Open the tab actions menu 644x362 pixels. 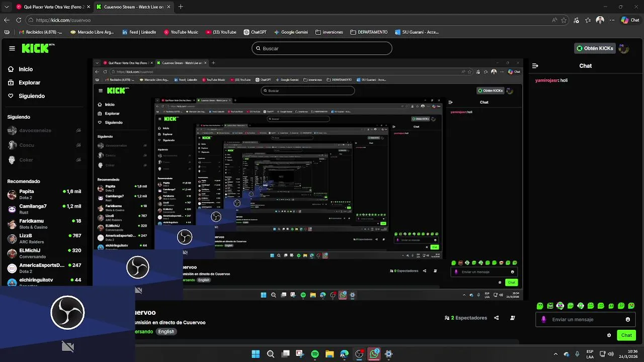point(6,7)
